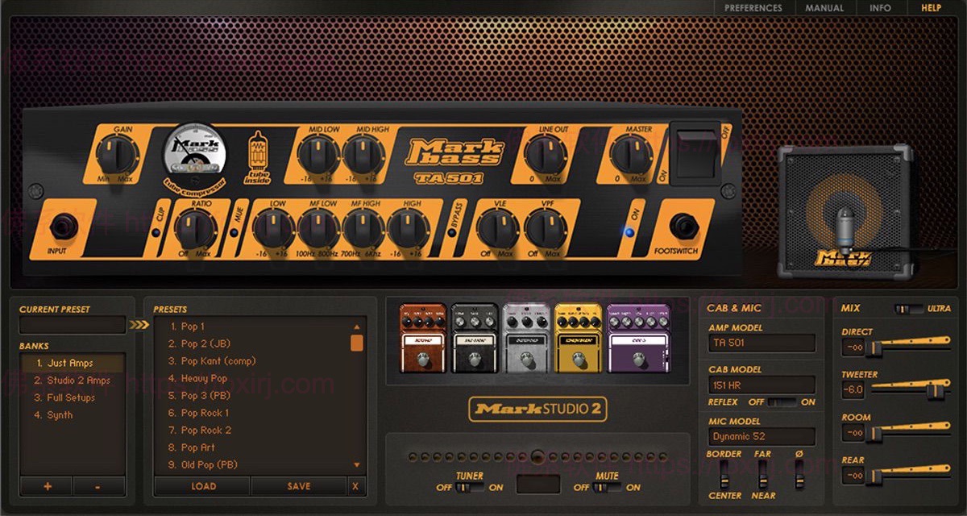
Task: Click the LOAD preset button
Action: pyautogui.click(x=203, y=486)
